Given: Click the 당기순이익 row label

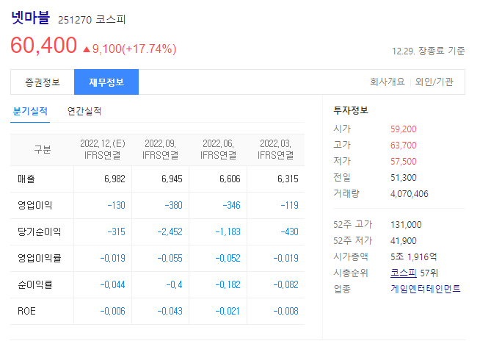Looking at the screenshot, I should pyautogui.click(x=39, y=231).
